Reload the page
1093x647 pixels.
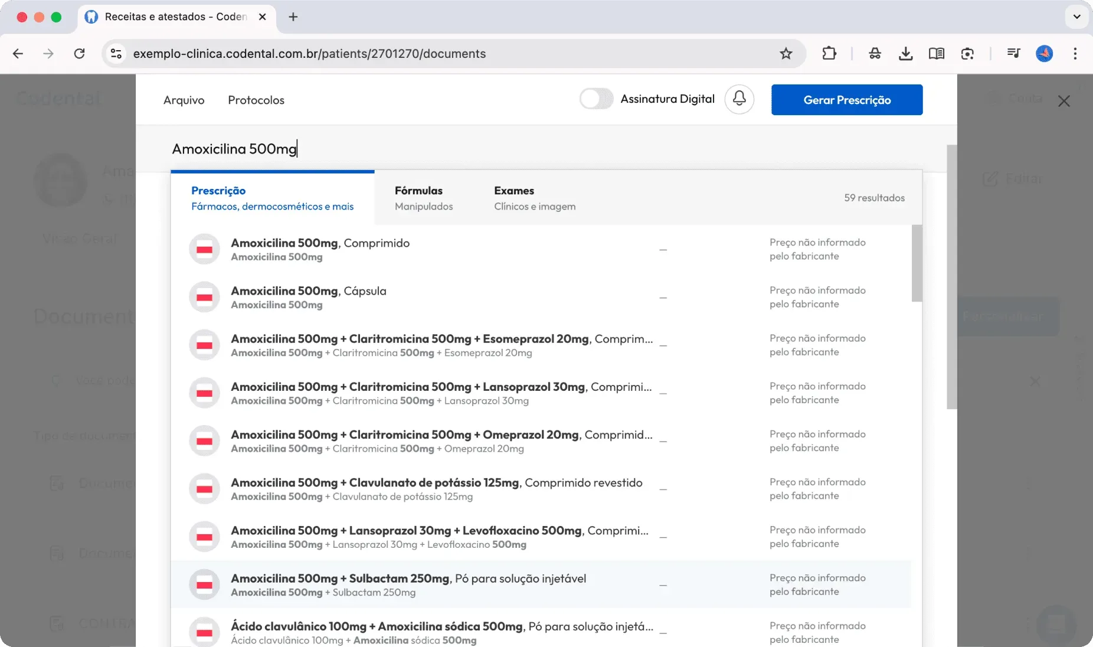tap(79, 54)
